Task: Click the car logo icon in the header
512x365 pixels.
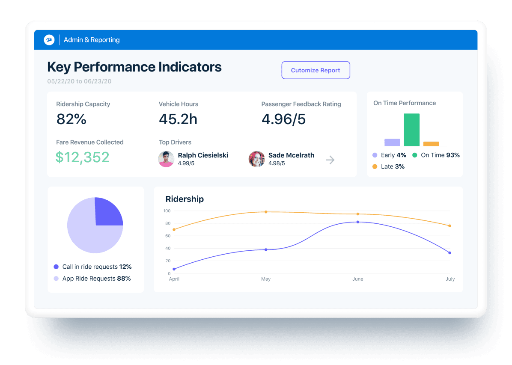Action: [48, 40]
